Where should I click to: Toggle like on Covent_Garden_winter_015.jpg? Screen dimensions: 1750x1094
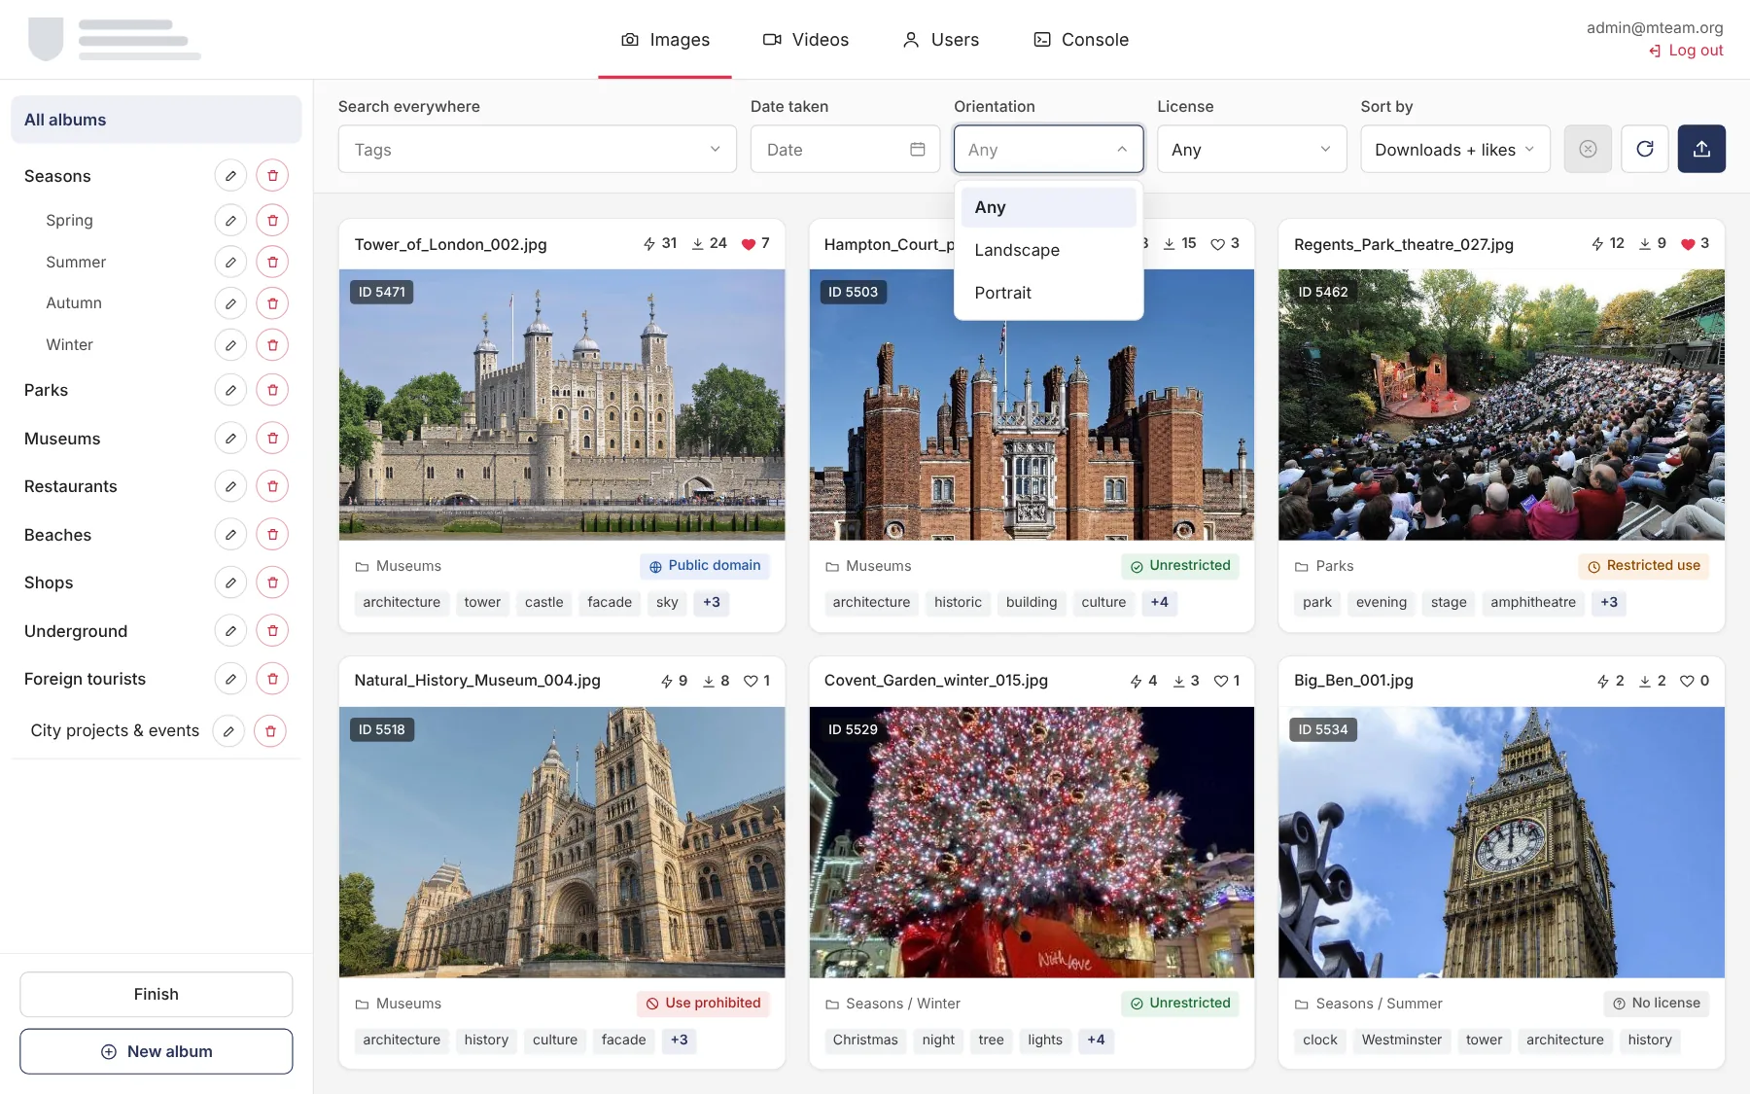(1221, 682)
